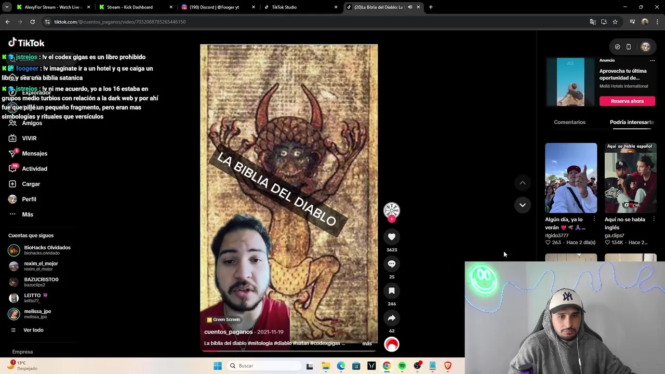Open the spinning sound disc icon
The image size is (665, 374).
click(392, 344)
